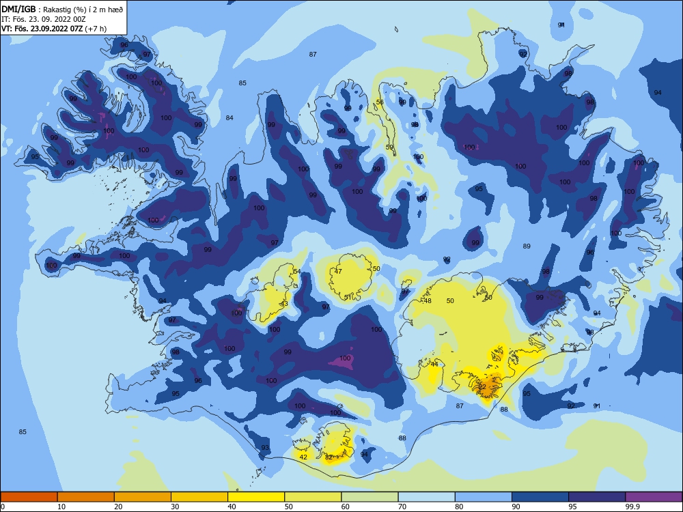This screenshot has width=683, height=512.
Task: Click the humidity value 56 in the north
Action: point(380,102)
